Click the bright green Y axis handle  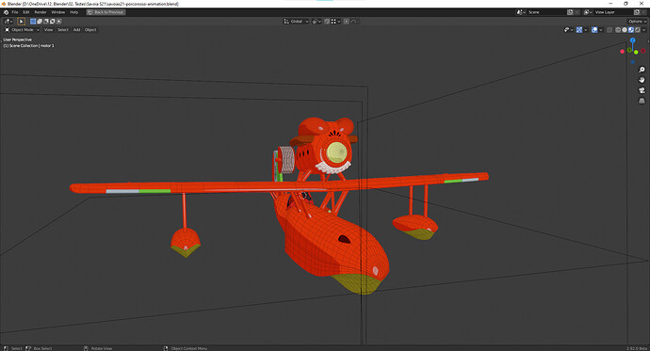pyautogui.click(x=636, y=52)
